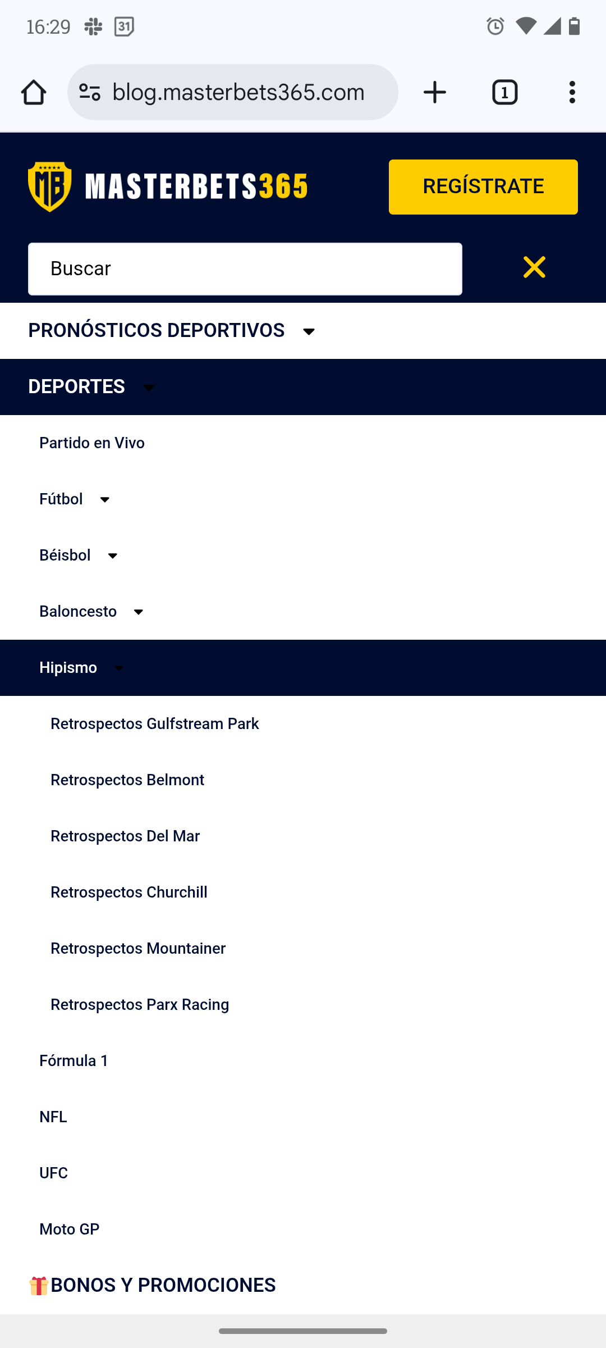Open the browser three-dot menu
Screen dimensions: 606x1348
[572, 92]
